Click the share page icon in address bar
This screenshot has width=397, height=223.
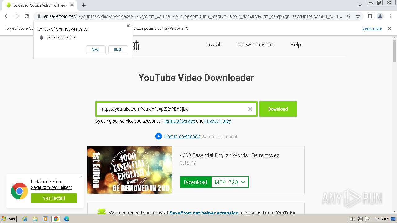click(348, 16)
